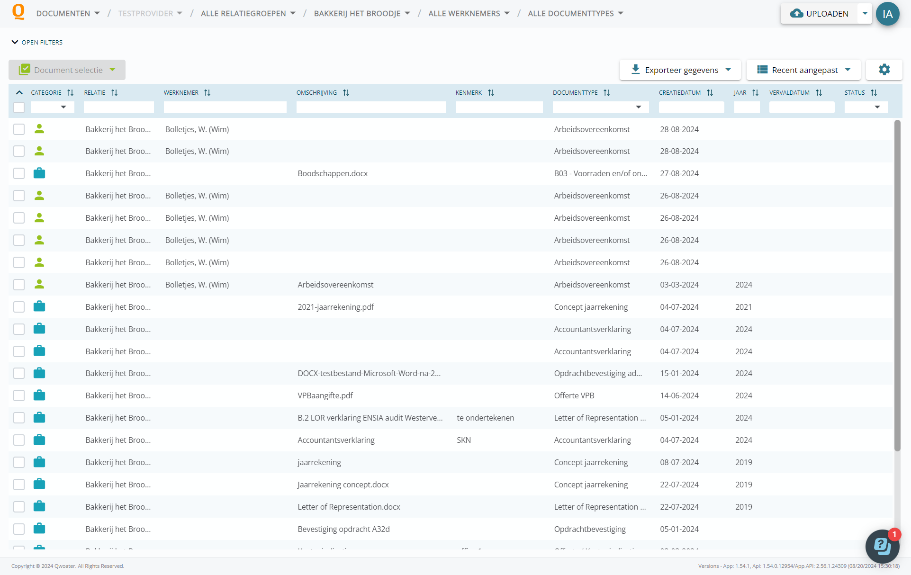Open the settings gear icon
Image resolution: width=911 pixels, height=575 pixels.
click(884, 70)
